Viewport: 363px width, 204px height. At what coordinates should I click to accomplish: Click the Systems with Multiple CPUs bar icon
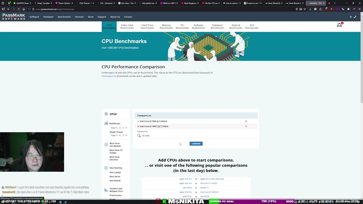[x=106, y=190]
